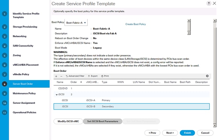
Task: Click the Next button
Action: (x=170, y=133)
